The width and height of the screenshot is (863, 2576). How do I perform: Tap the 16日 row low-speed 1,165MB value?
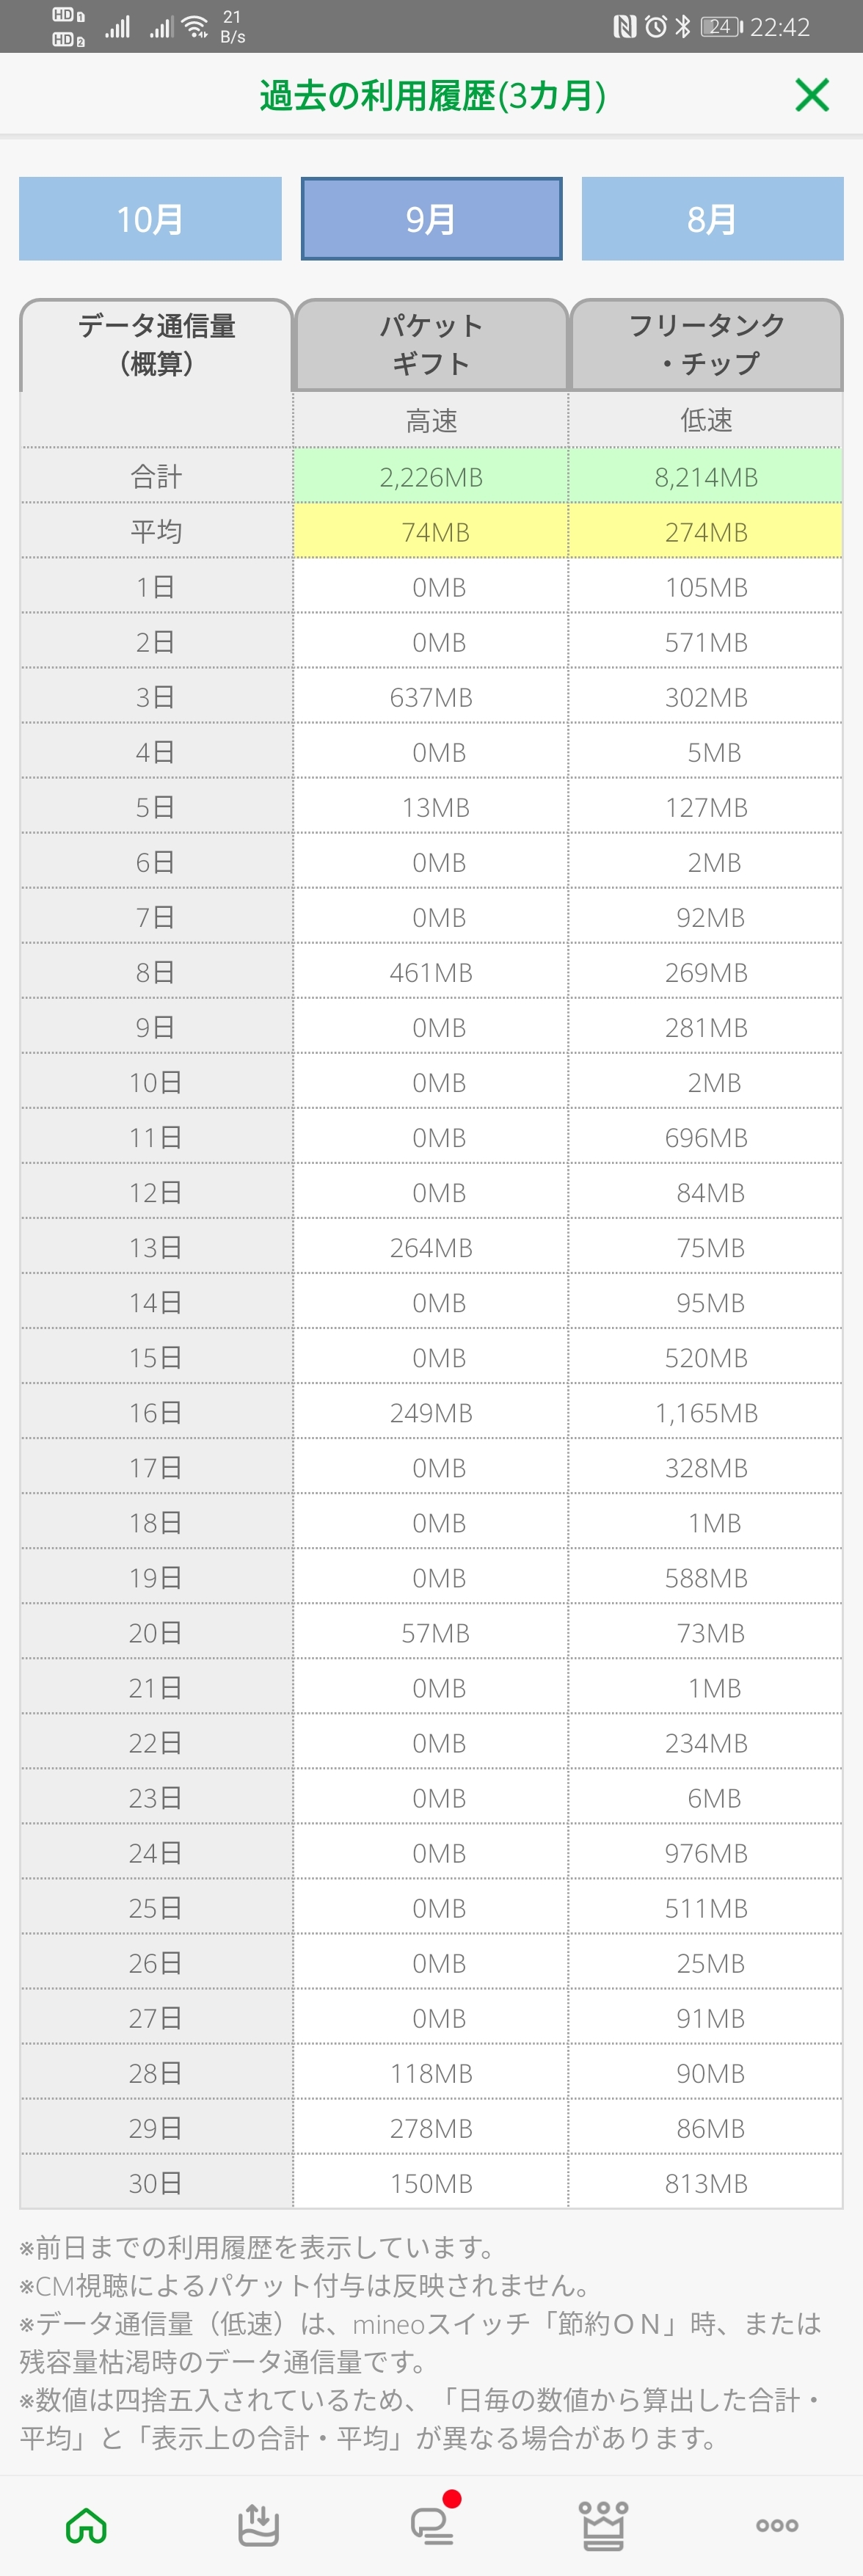tap(706, 1413)
